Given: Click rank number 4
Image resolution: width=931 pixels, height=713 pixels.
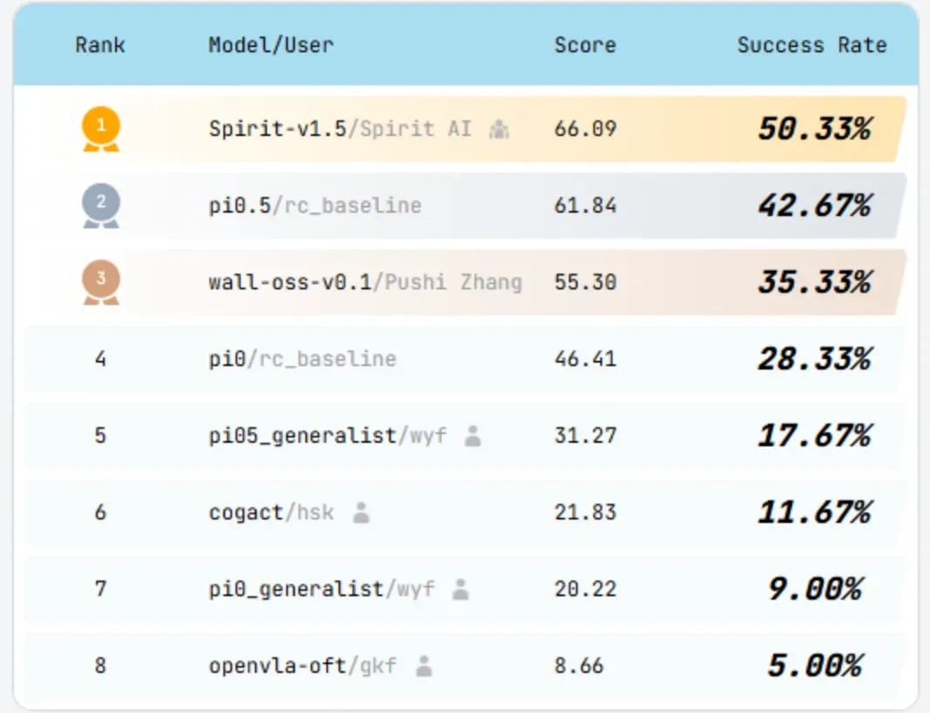Looking at the screenshot, I should [x=100, y=359].
